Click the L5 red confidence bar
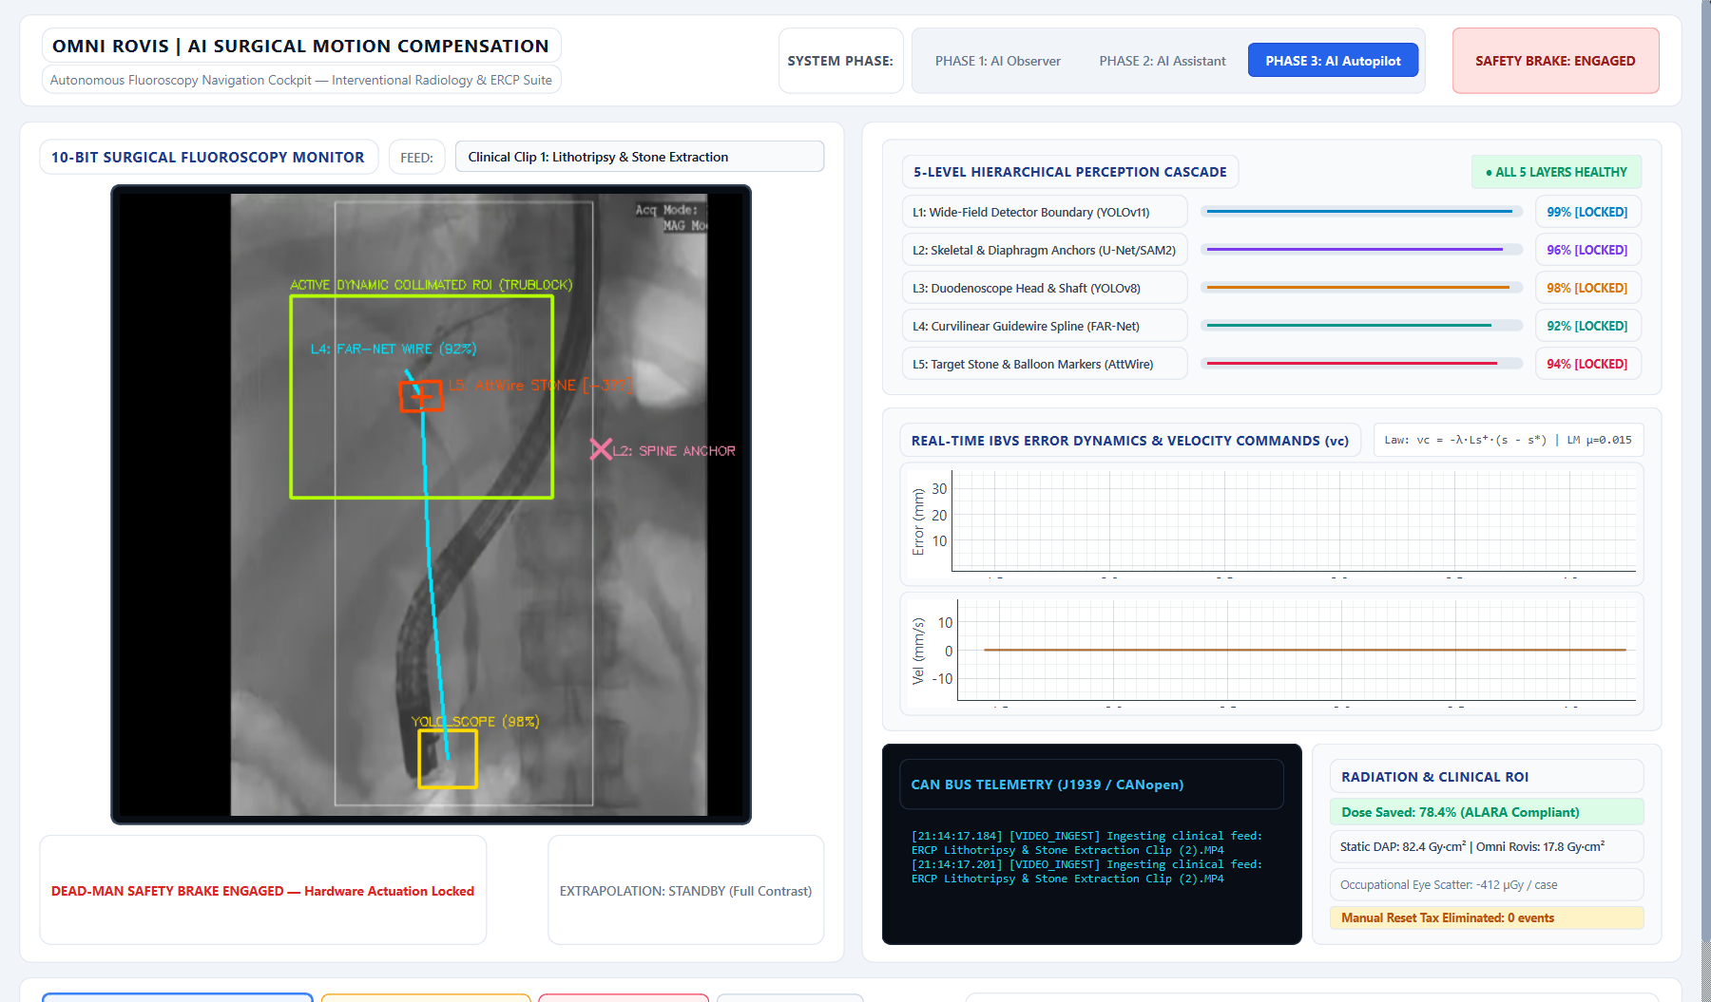The height and width of the screenshot is (1002, 1711). coord(1361,364)
